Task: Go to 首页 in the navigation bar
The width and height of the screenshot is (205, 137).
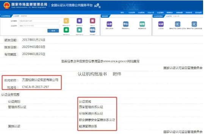Action: coord(122,13)
